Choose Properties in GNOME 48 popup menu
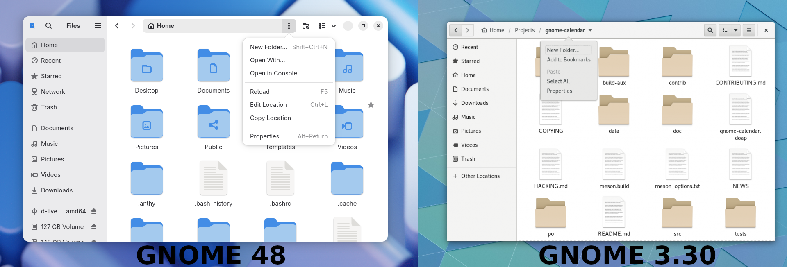Viewport: 787px width, 267px height. pos(289,136)
